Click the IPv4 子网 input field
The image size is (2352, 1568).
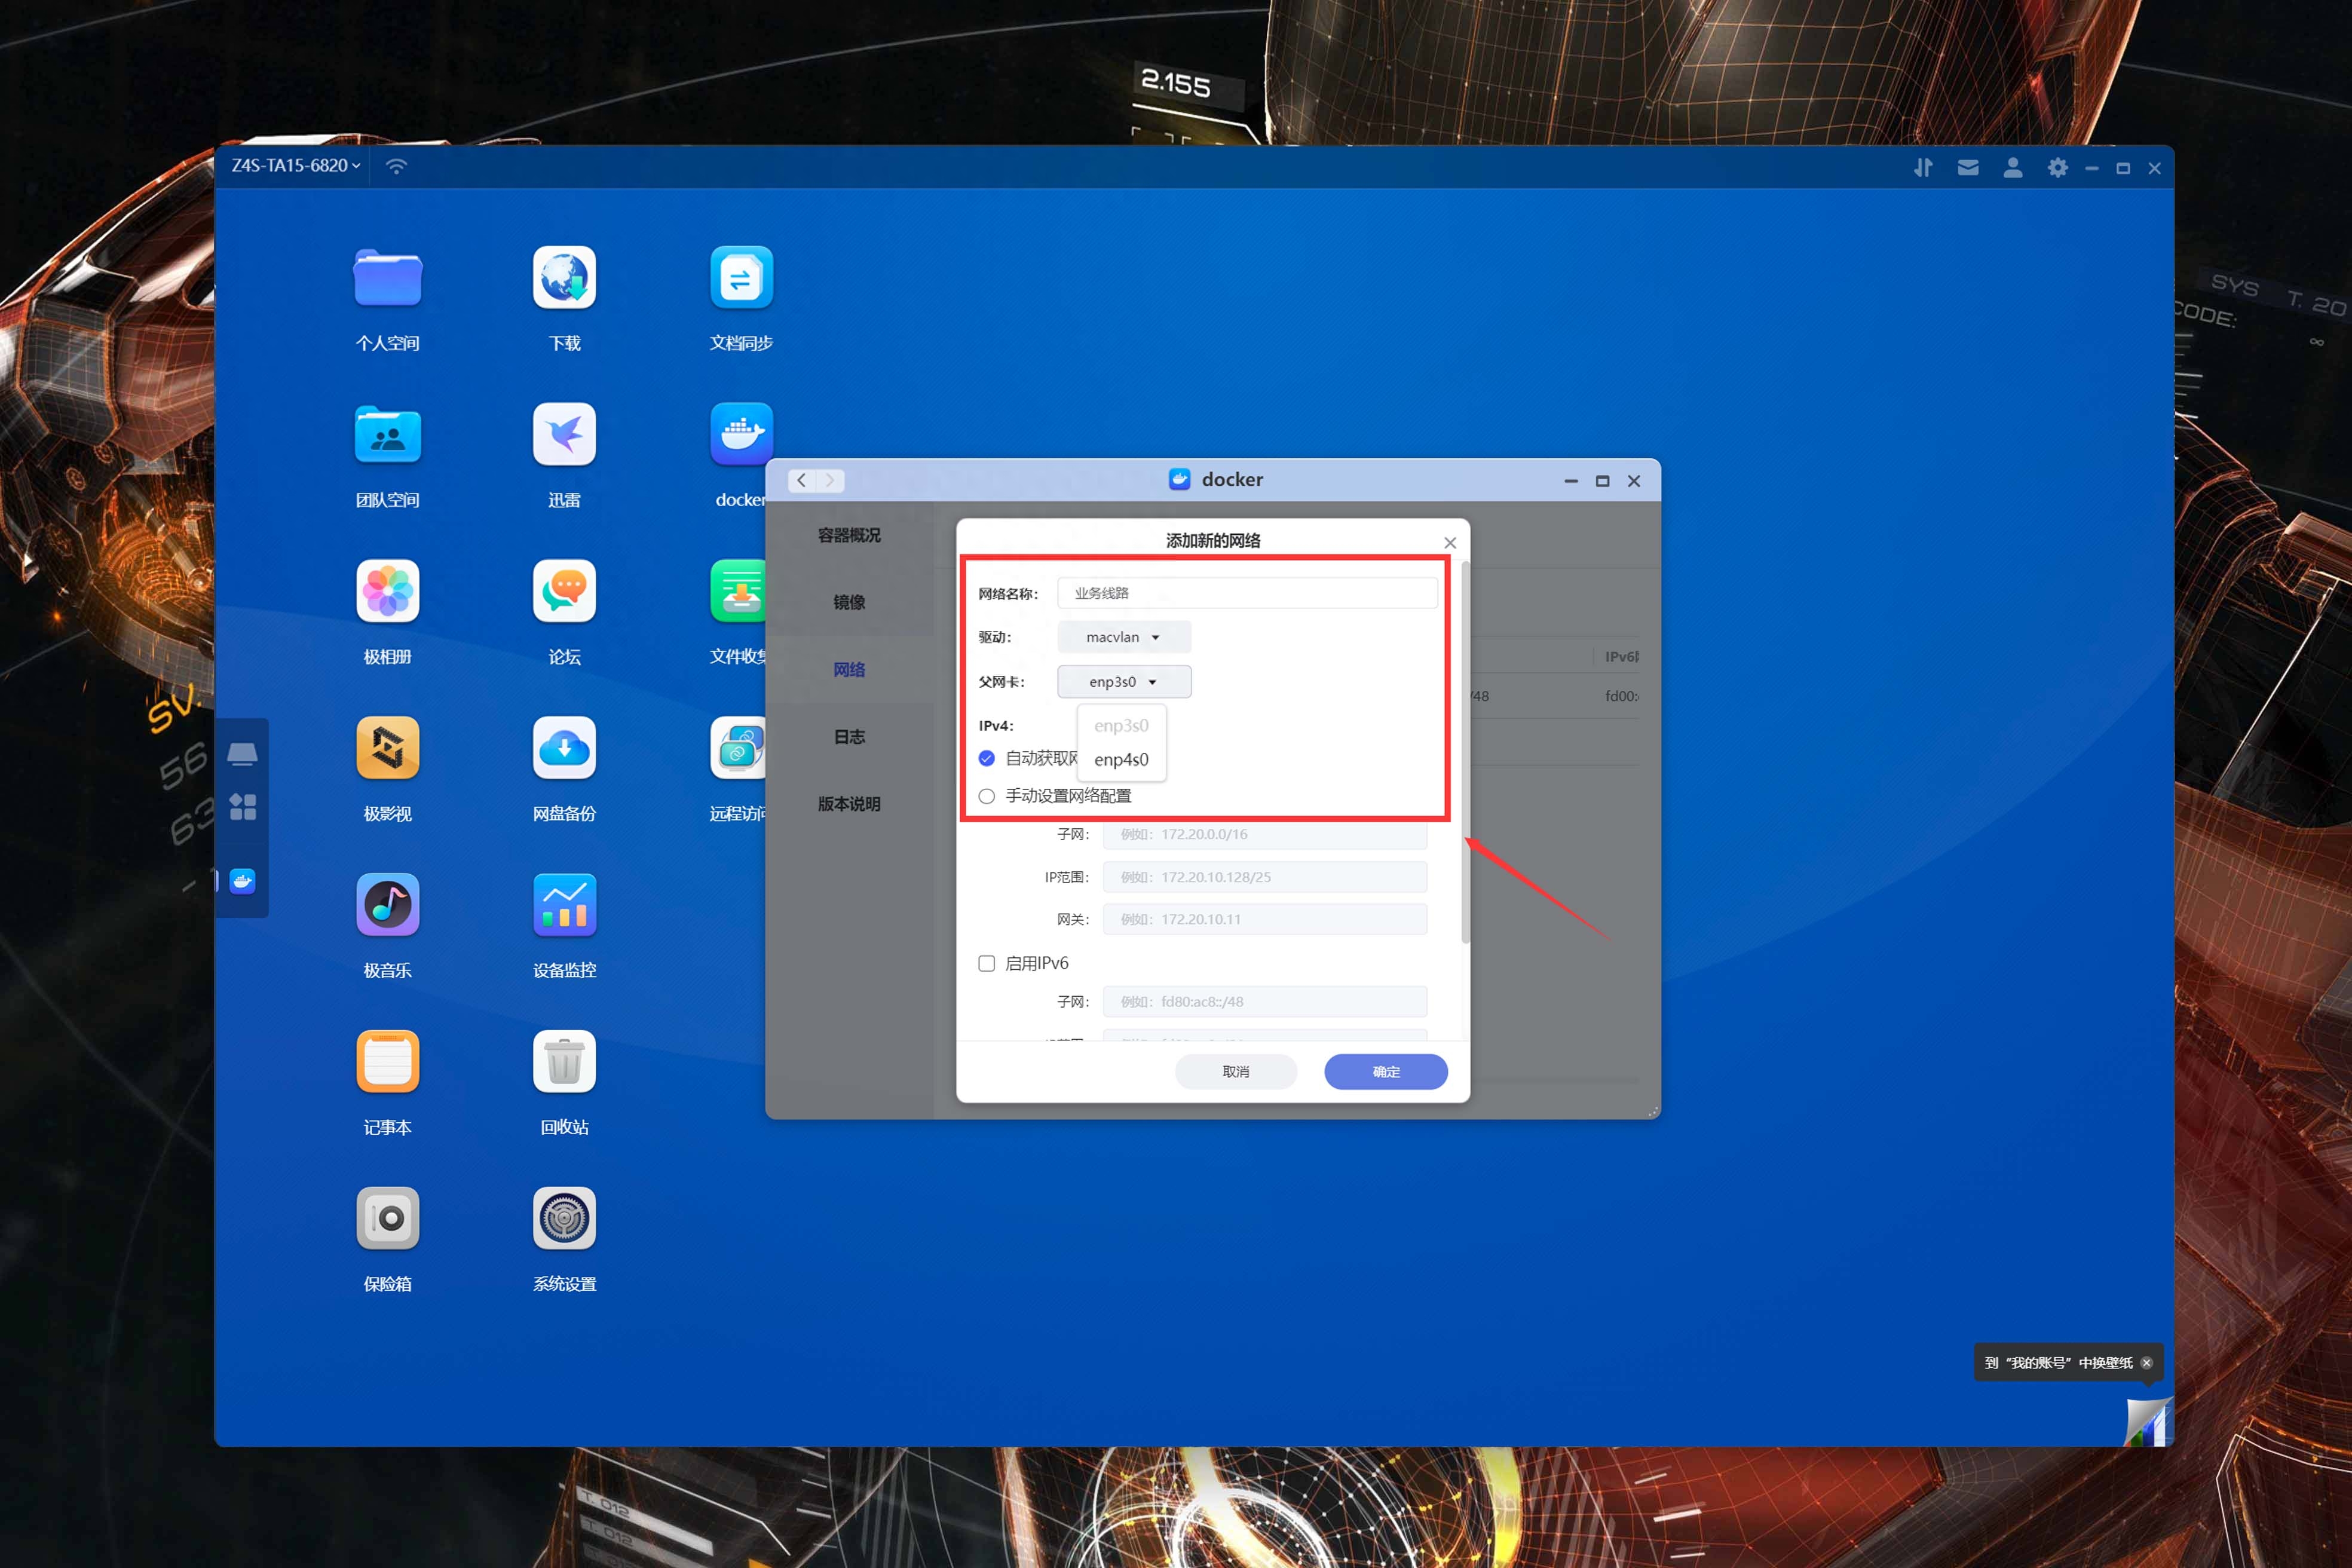[1265, 834]
